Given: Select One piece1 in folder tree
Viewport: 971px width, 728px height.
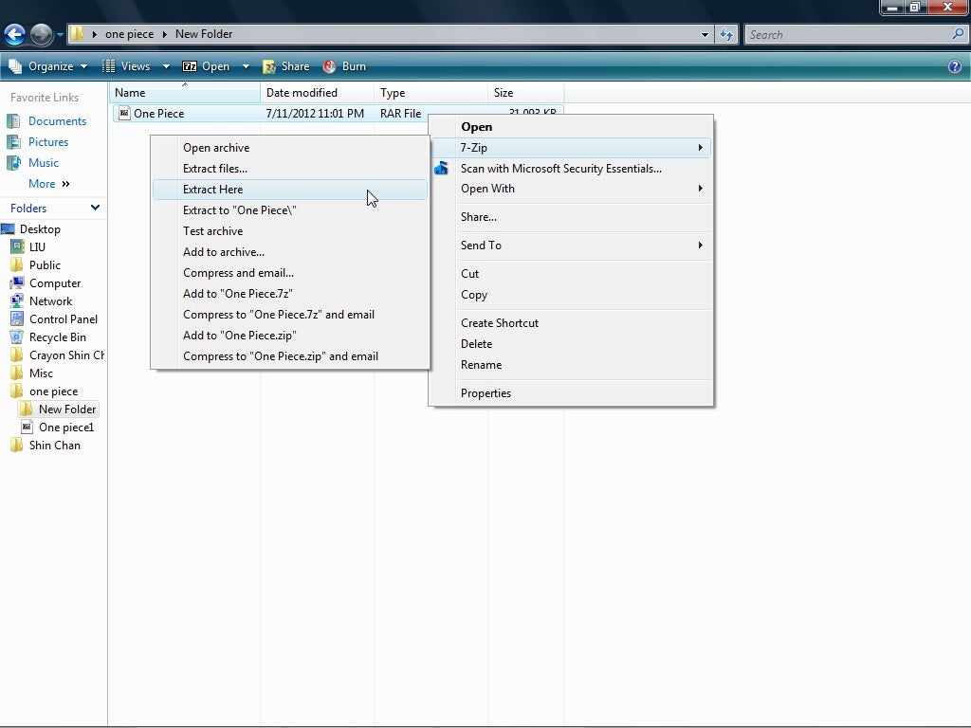Looking at the screenshot, I should tap(65, 428).
